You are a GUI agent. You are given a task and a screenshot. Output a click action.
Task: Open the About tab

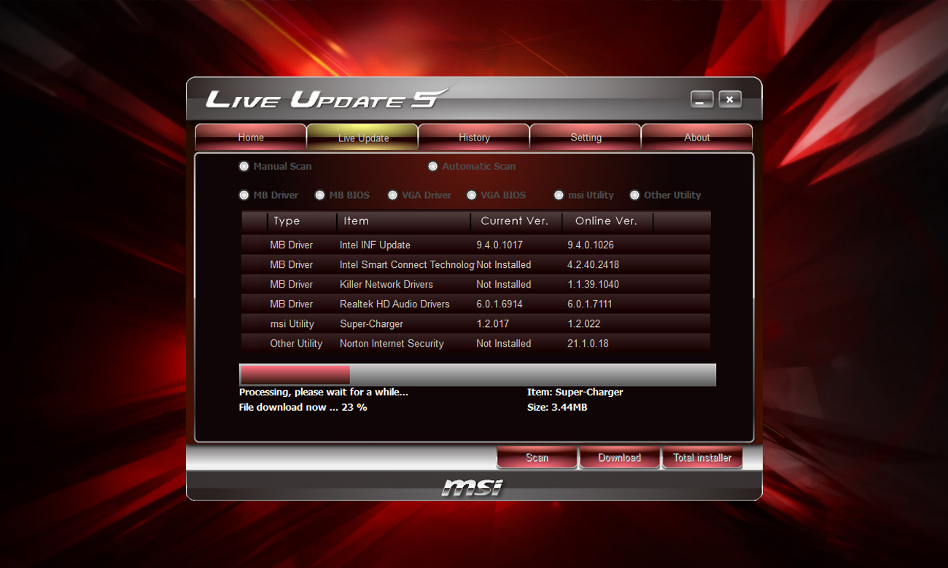pos(697,137)
